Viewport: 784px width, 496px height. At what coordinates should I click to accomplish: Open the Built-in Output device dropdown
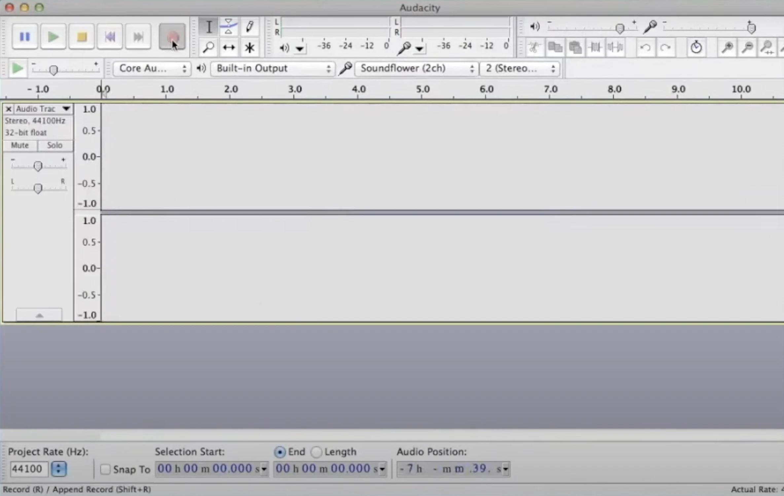(273, 68)
